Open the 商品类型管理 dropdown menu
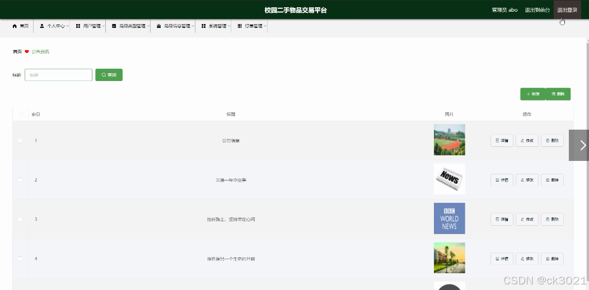 click(x=130, y=26)
